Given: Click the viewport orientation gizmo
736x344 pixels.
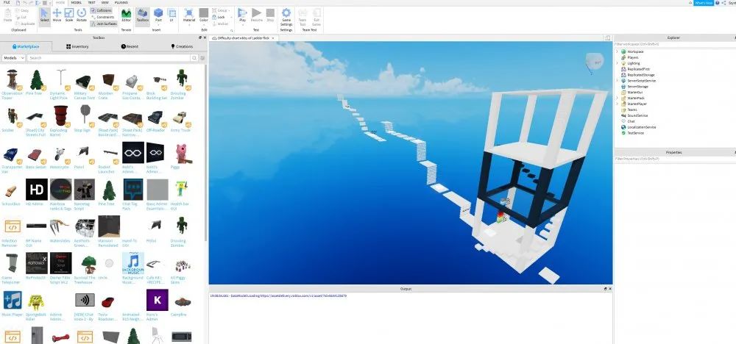Looking at the screenshot, I should point(594,62).
